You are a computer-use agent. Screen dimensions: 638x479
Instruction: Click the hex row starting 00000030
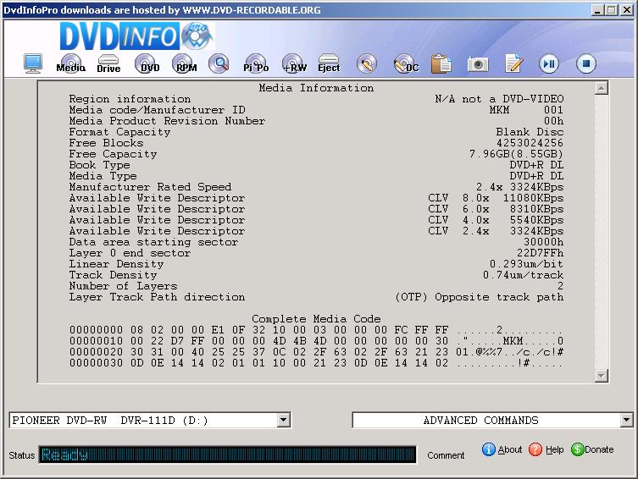click(x=316, y=363)
